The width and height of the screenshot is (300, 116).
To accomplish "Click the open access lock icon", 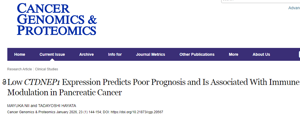I will [4, 82].
